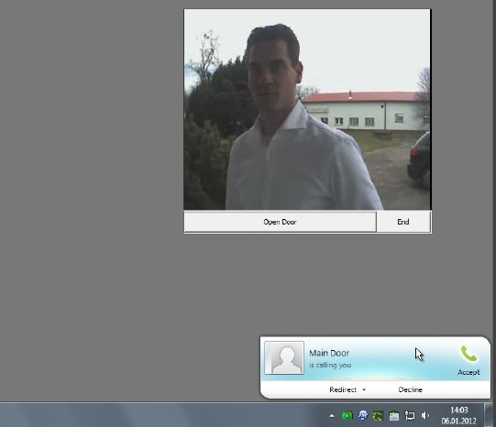496x427 pixels.
Task: Accept the call via green phone icon
Action: point(468,354)
